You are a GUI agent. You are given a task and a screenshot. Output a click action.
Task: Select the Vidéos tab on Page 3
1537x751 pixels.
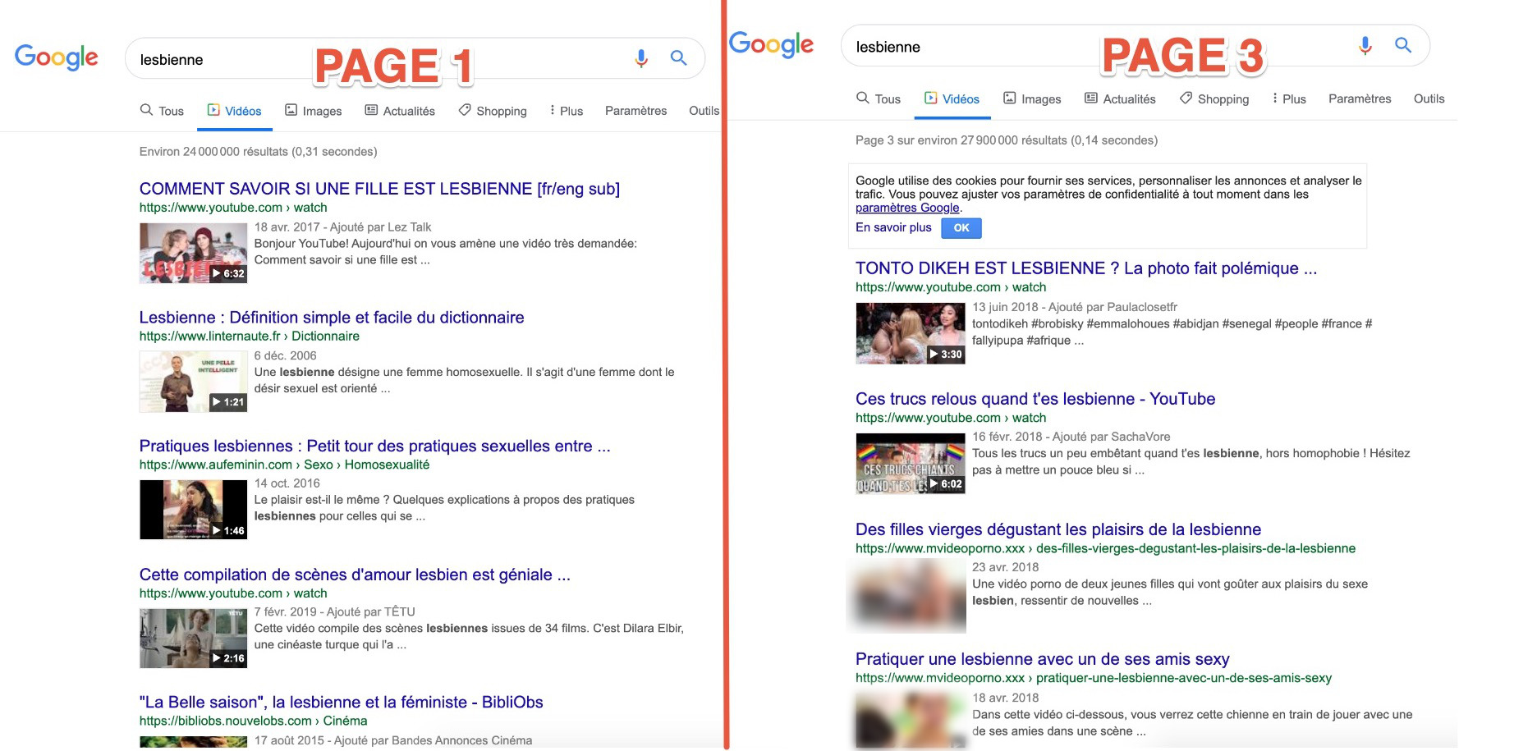tap(952, 98)
